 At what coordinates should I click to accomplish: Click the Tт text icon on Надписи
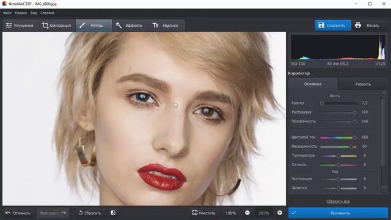click(x=155, y=26)
